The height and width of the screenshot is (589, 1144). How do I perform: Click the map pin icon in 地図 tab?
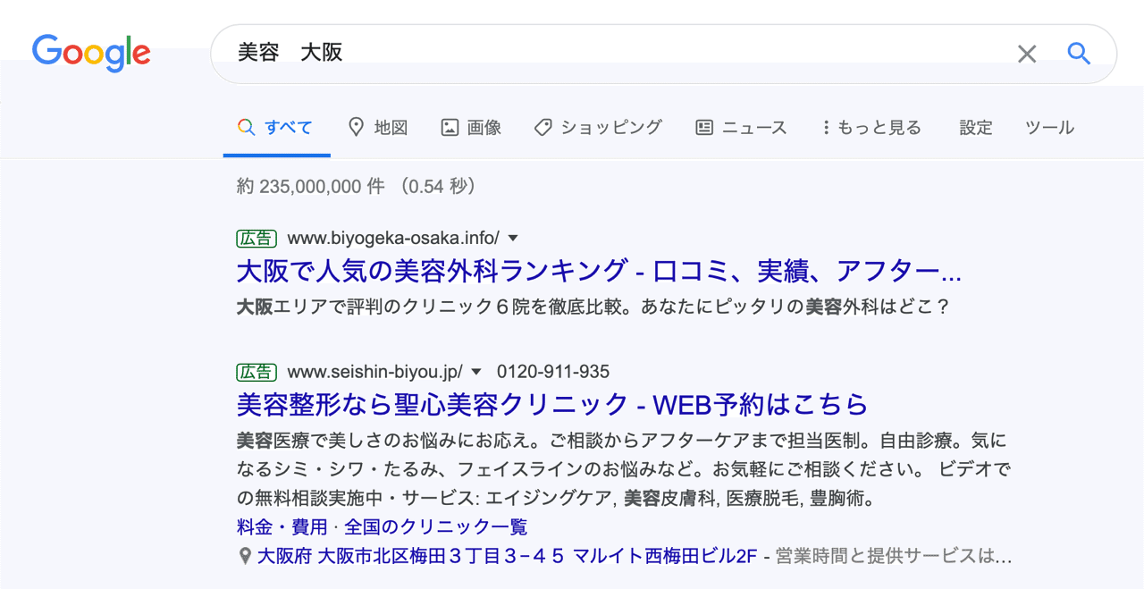(356, 128)
